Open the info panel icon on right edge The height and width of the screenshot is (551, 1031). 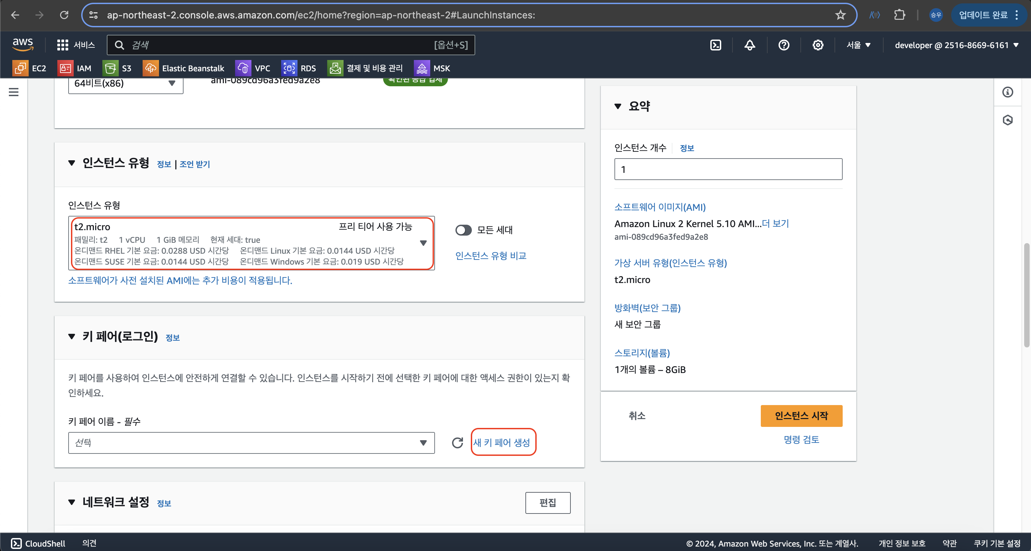[x=1007, y=92]
